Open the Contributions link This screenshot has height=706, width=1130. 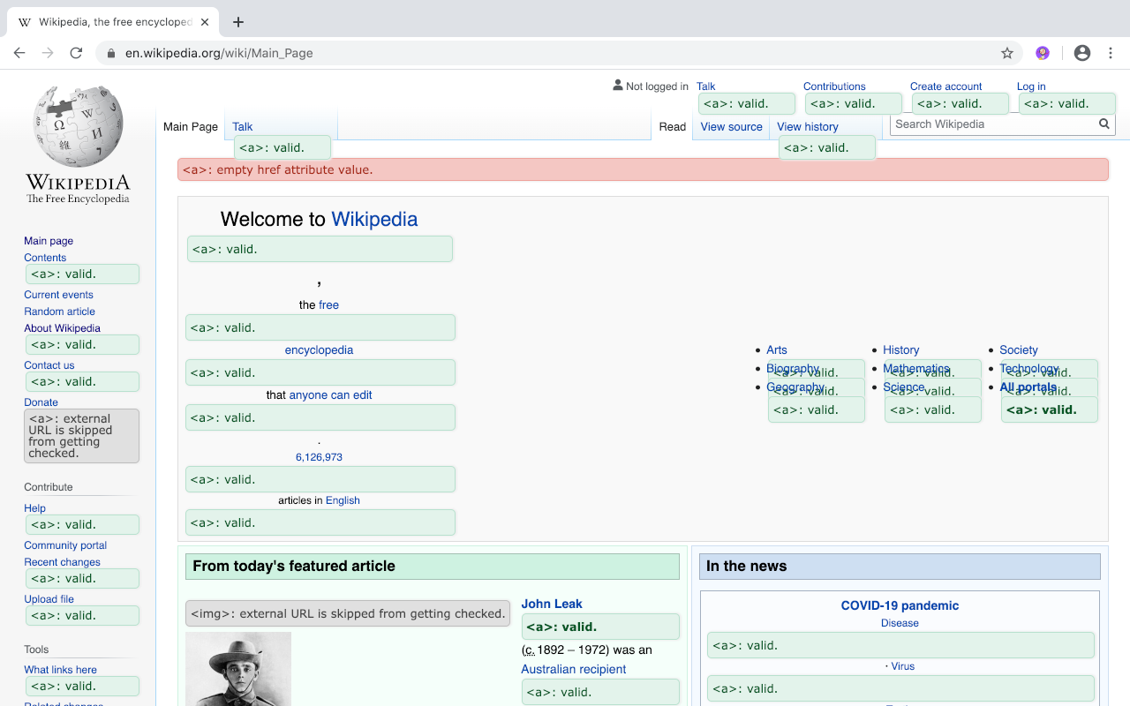tap(834, 86)
